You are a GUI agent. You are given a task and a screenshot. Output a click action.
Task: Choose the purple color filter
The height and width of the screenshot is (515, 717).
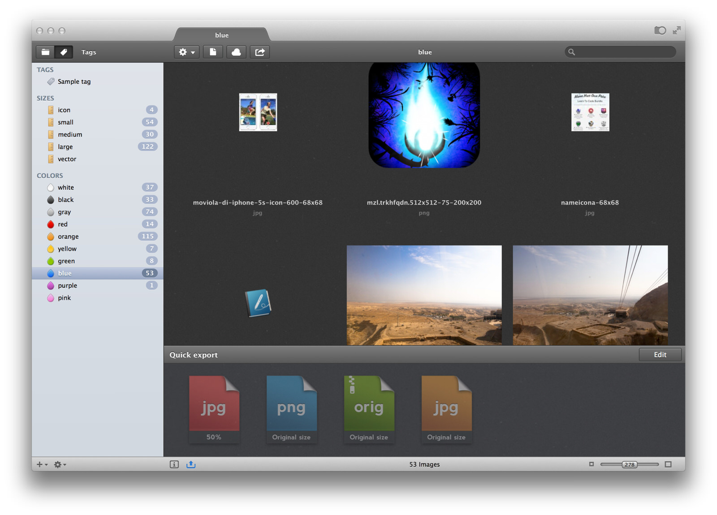point(97,285)
